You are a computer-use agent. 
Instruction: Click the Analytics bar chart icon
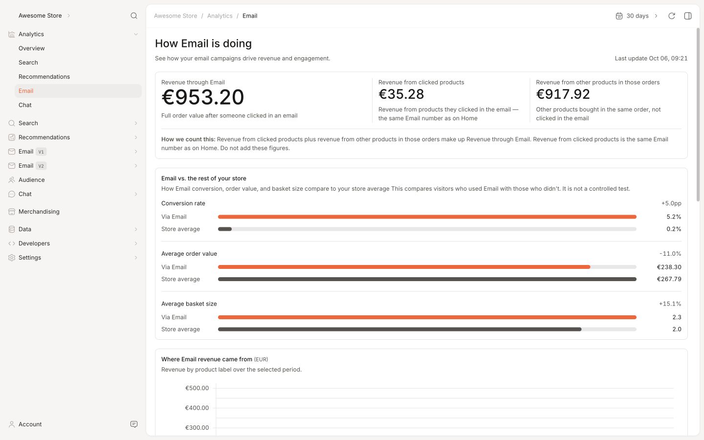click(12, 34)
